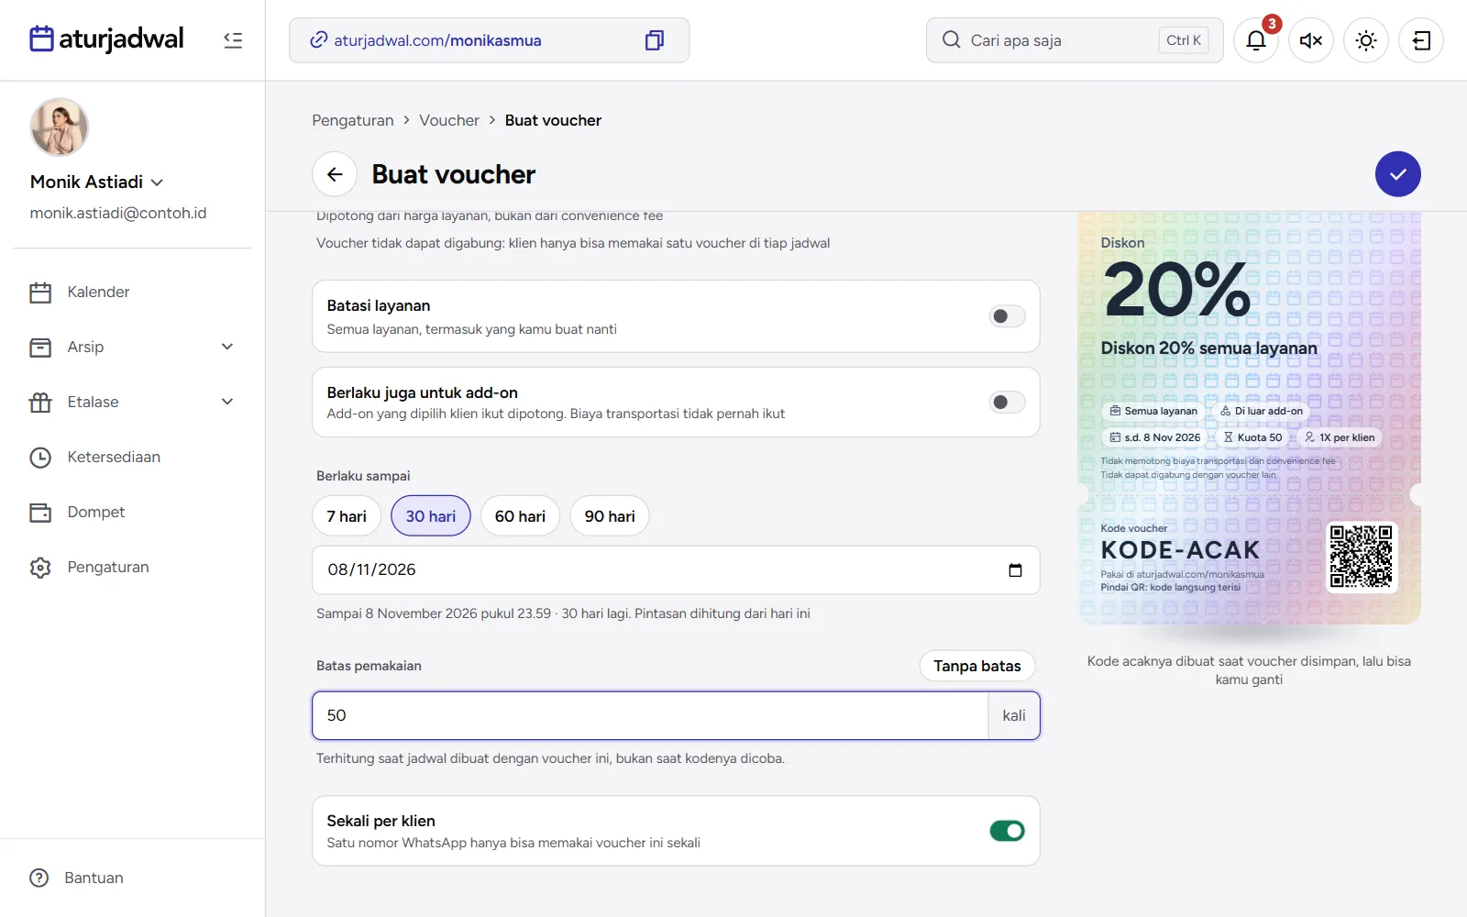Expand the Etalase submenu
1467x917 pixels.
pos(227,402)
